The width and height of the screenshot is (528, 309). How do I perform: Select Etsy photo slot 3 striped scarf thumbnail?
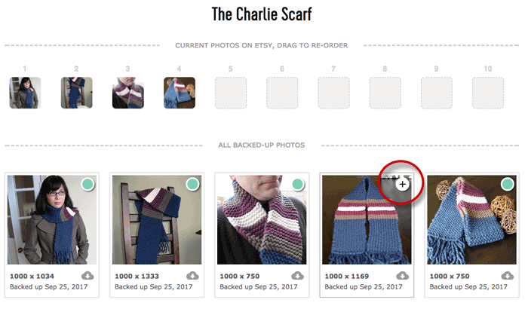128,93
